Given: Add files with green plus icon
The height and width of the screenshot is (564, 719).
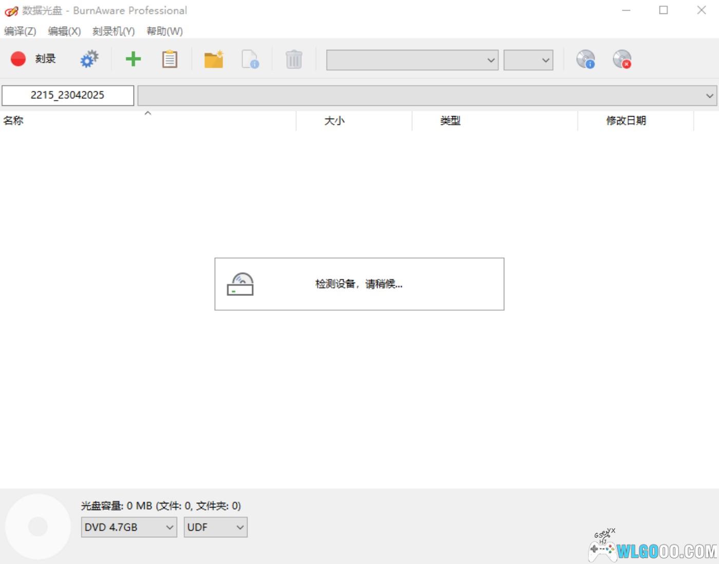Looking at the screenshot, I should pyautogui.click(x=133, y=59).
